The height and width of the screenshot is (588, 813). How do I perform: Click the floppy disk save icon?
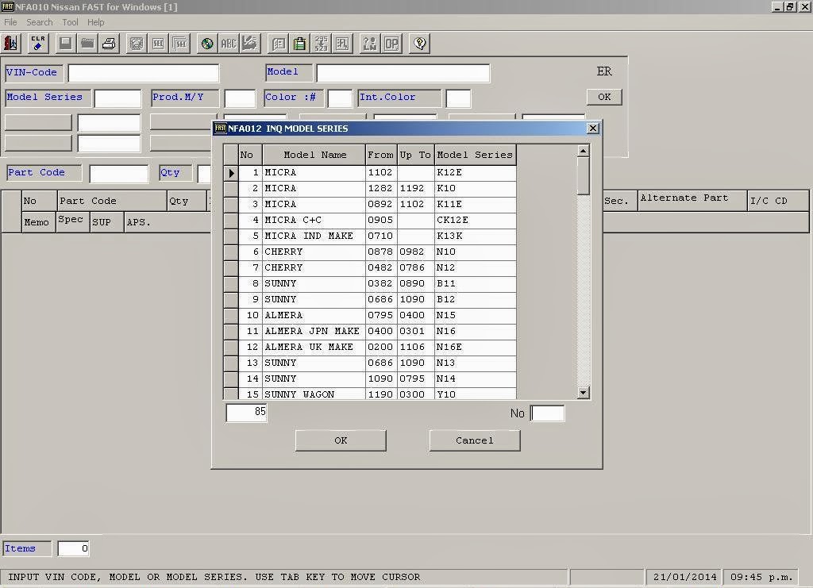point(65,44)
